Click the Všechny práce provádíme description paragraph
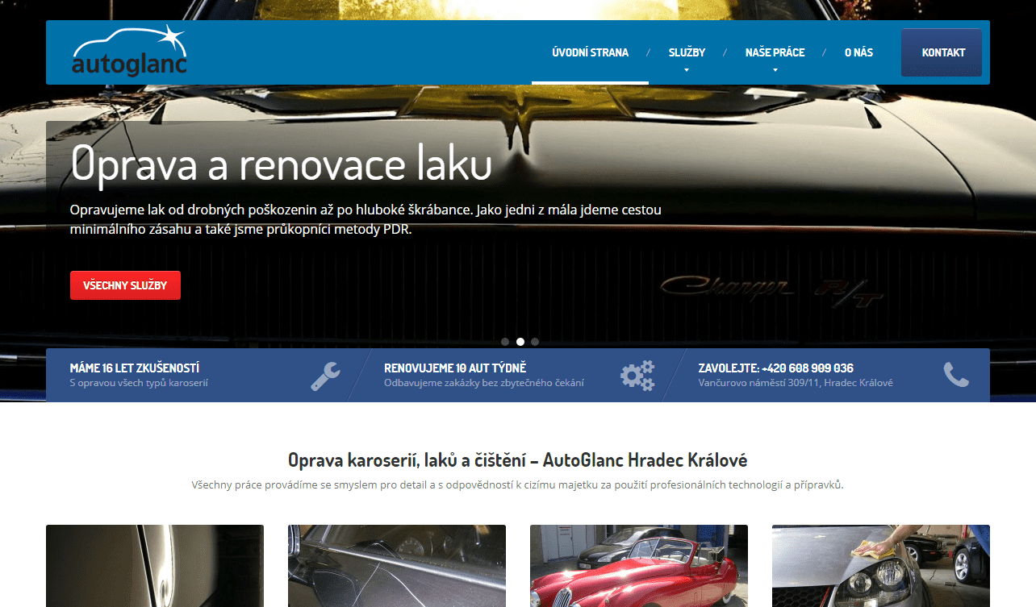The height and width of the screenshot is (607, 1036). click(x=517, y=485)
